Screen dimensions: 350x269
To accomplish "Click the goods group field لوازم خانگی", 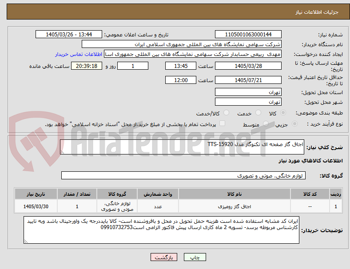I will [x=183, y=175].
